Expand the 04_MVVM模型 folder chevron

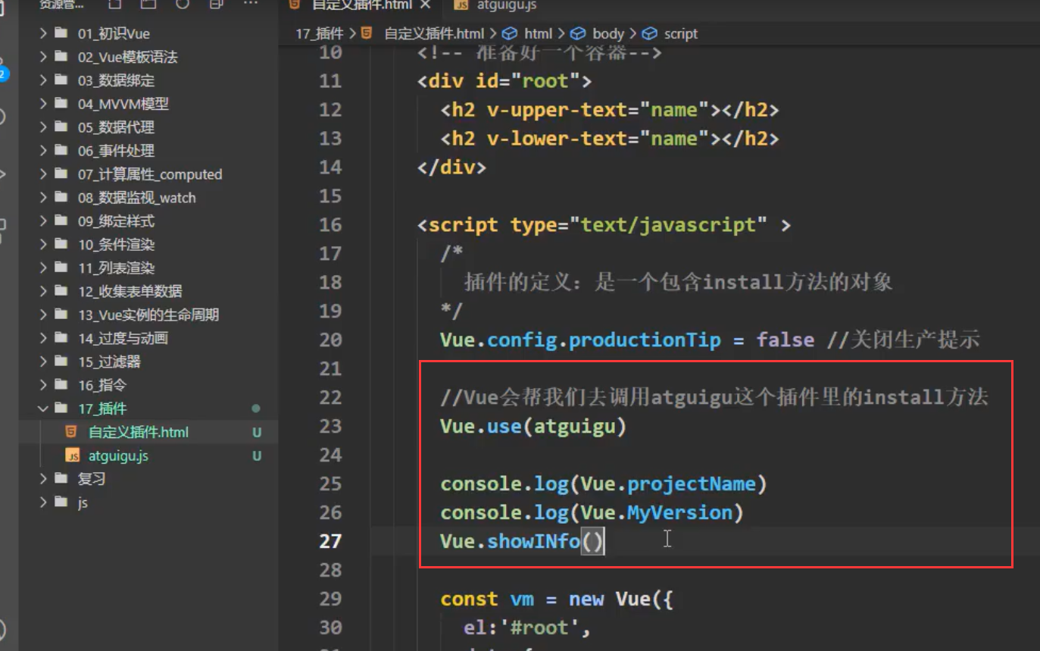pos(43,104)
